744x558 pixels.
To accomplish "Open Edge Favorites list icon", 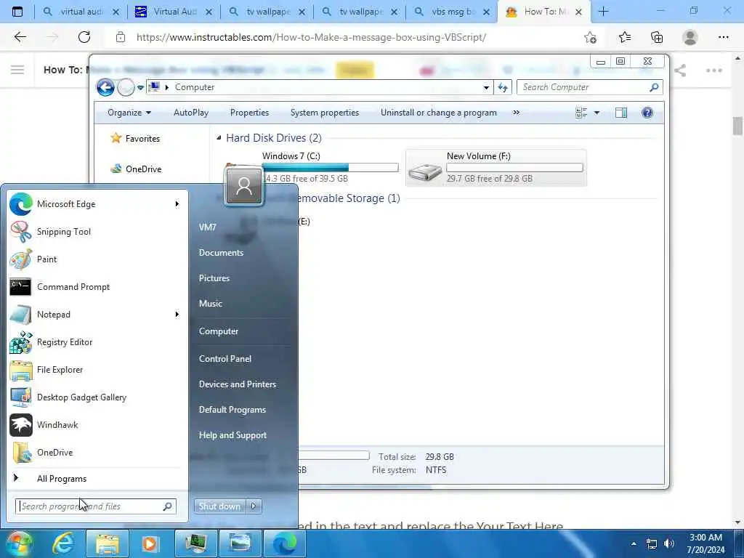I will coord(624,37).
